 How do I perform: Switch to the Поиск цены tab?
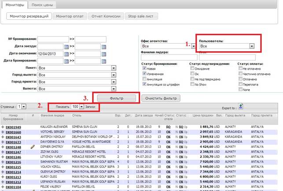coord(42,5)
